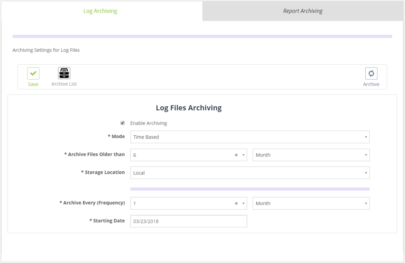The height and width of the screenshot is (263, 405).
Task: Open the Mode dropdown showing Time Based
Action: pos(250,137)
